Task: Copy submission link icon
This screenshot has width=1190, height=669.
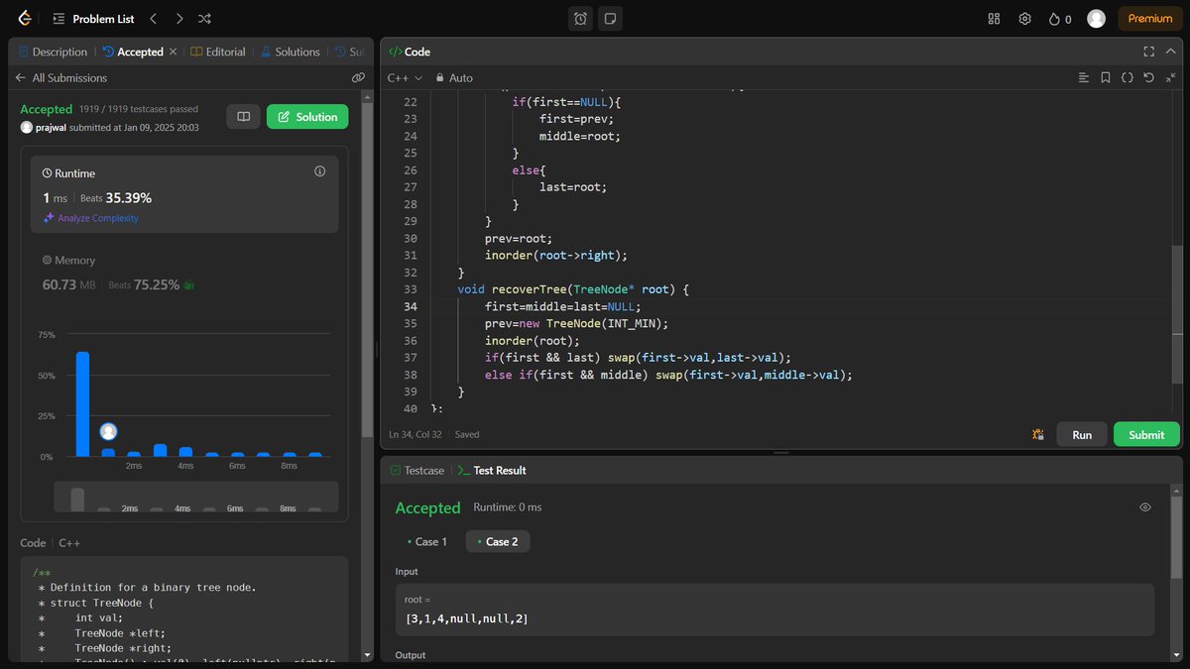Action: pos(358,77)
